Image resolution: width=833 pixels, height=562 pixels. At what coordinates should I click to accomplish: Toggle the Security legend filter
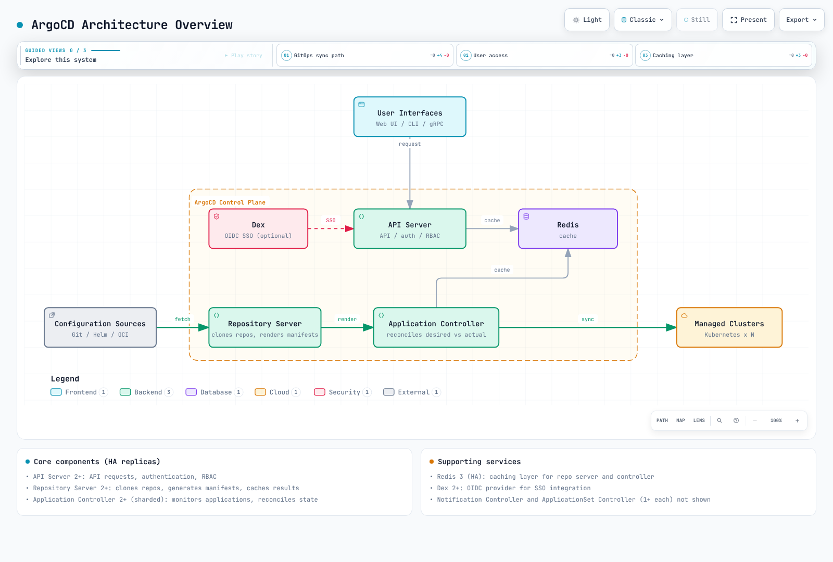click(343, 392)
